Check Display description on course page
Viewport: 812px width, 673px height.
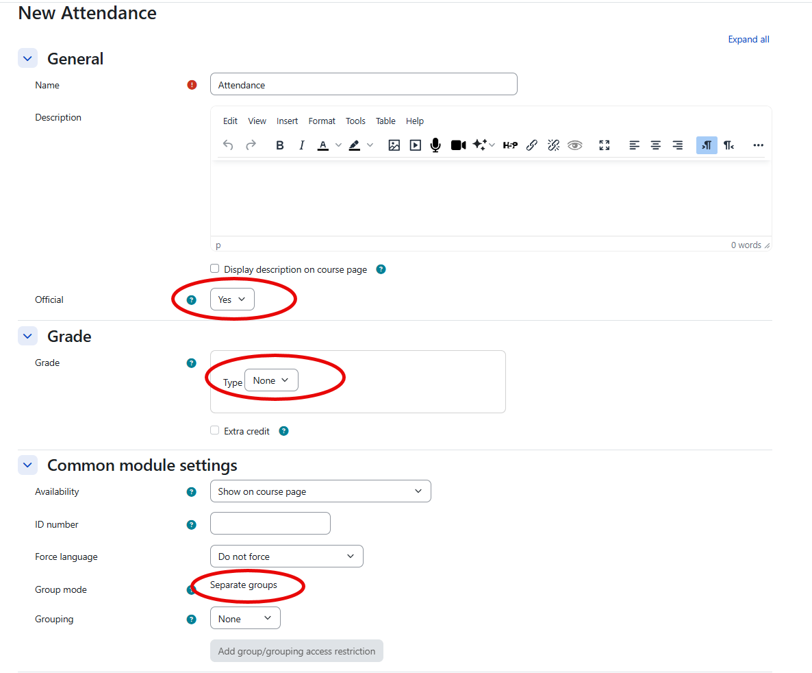pos(214,269)
